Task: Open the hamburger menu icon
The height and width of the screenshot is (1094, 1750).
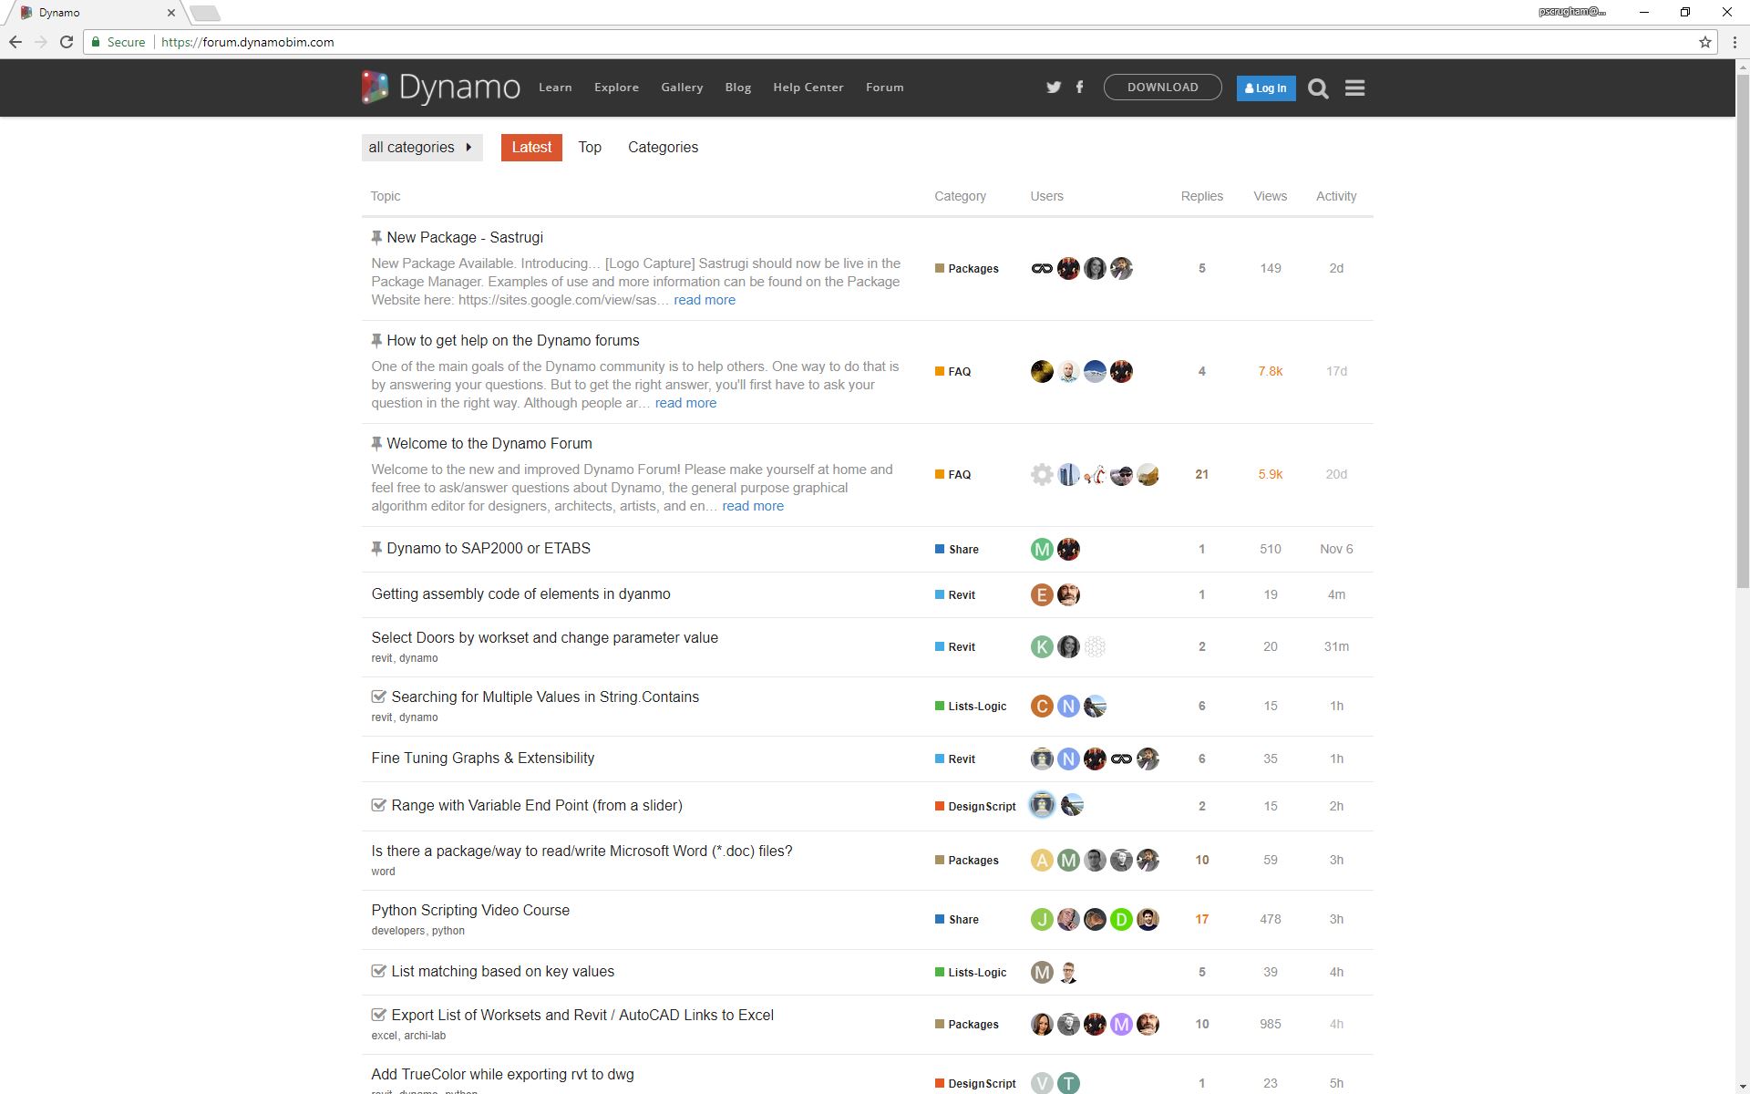Action: pos(1354,88)
